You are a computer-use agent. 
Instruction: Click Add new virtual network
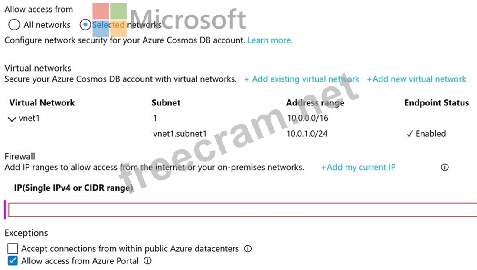click(416, 79)
